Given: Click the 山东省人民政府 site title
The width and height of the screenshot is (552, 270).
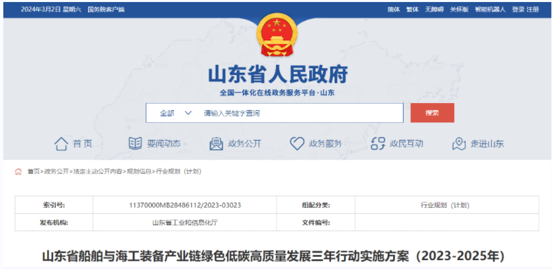Looking at the screenshot, I should [278, 75].
